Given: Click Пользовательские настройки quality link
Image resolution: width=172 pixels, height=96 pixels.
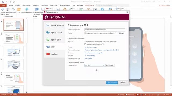Looking at the screenshot, I should pyautogui.click(x=94, y=53).
